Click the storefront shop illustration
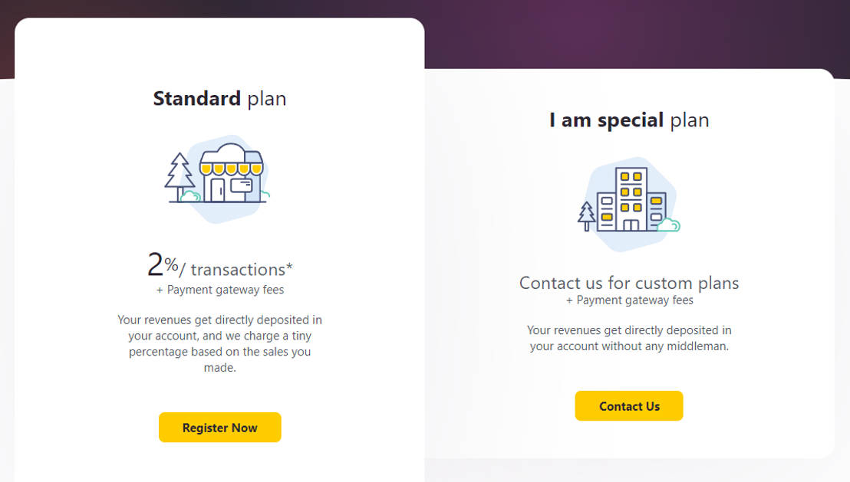Image resolution: width=850 pixels, height=482 pixels. click(230, 178)
